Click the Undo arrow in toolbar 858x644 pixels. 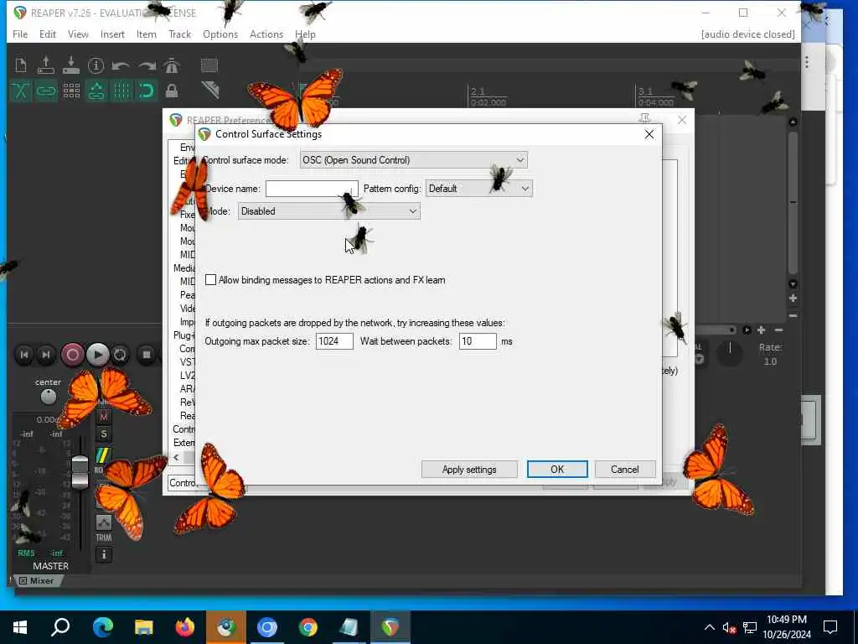click(121, 66)
